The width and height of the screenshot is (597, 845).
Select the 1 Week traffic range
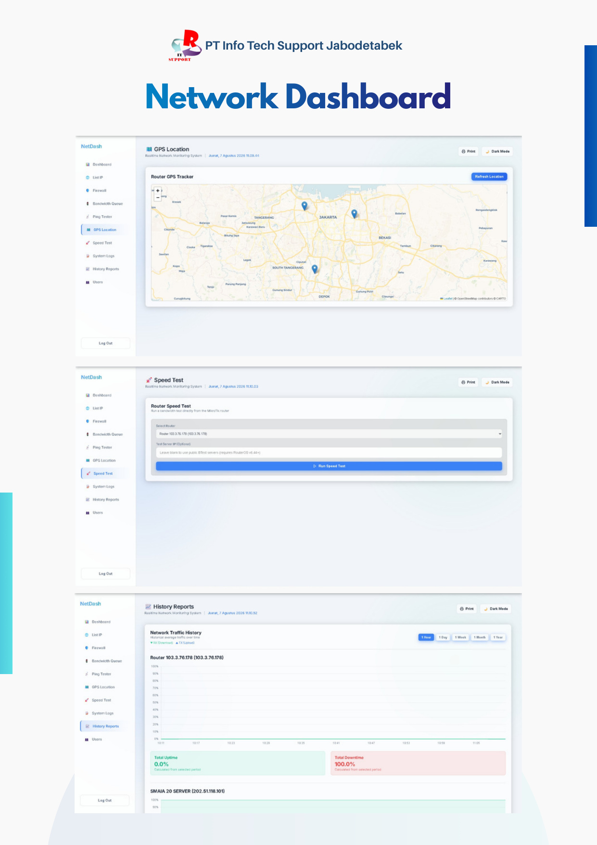(x=460, y=637)
